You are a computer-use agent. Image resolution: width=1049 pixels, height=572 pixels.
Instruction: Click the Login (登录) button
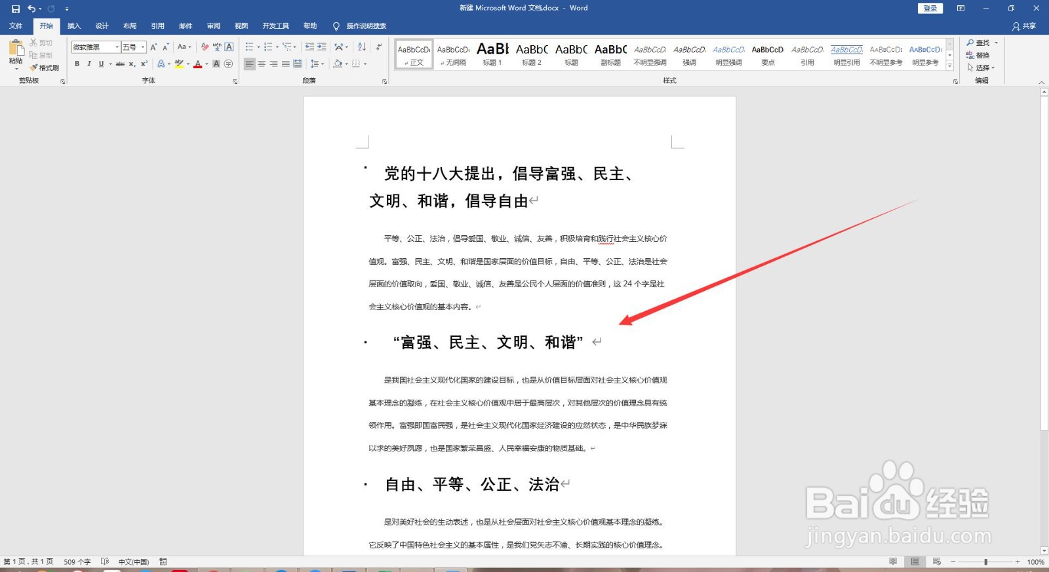tap(930, 9)
